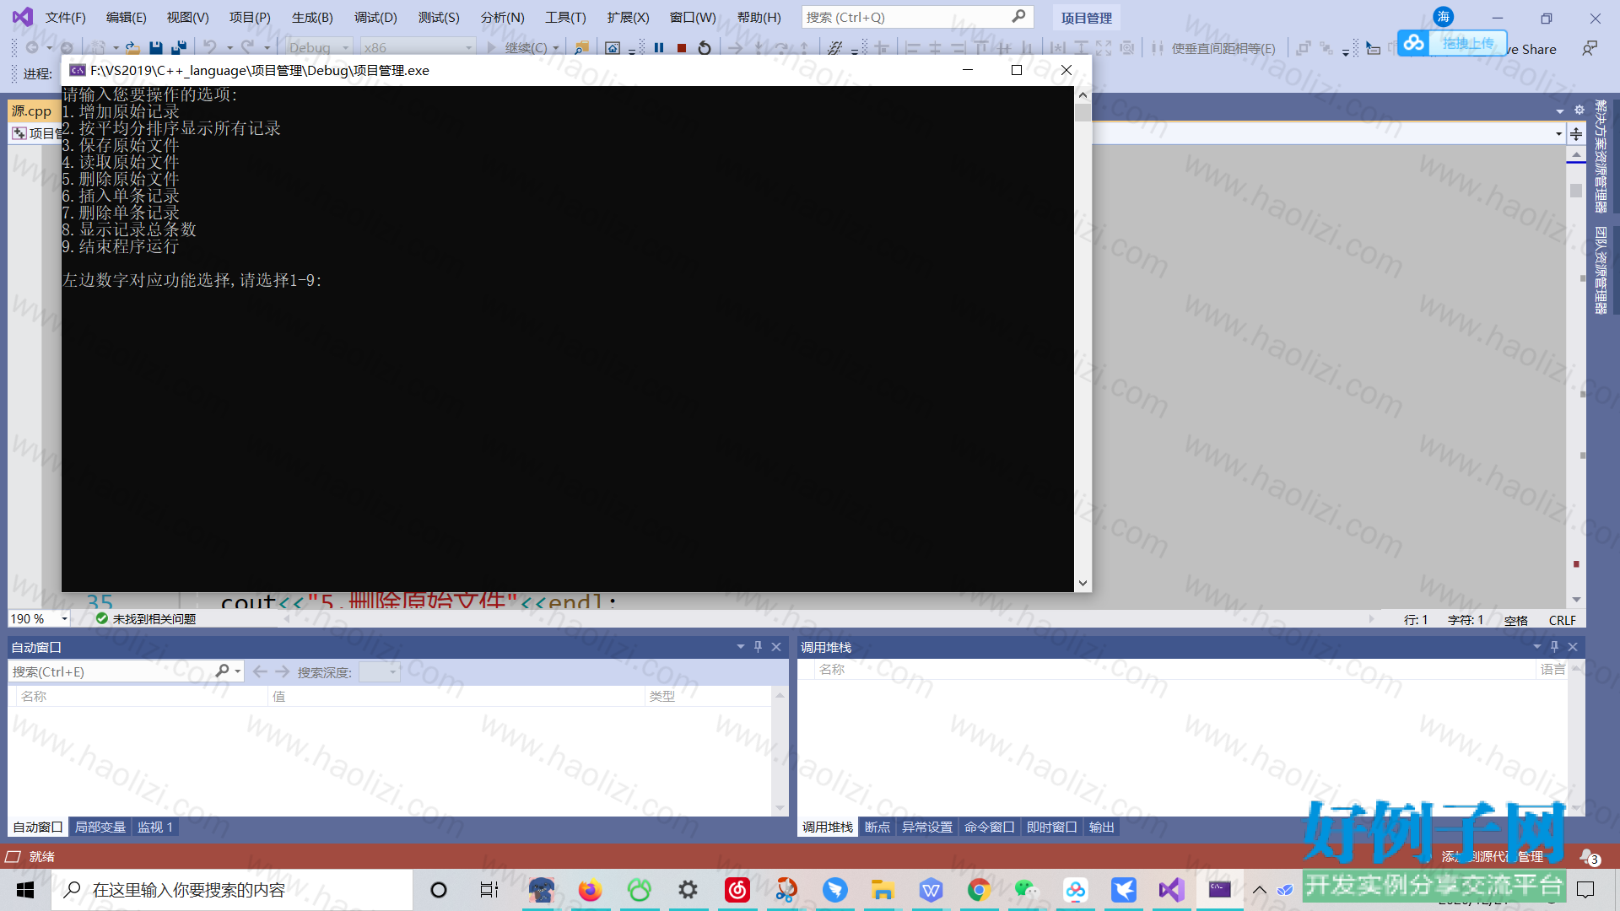Expand the 自动窗口 search options dropdown arrow
Screen dimensions: 1620x911
click(239, 671)
